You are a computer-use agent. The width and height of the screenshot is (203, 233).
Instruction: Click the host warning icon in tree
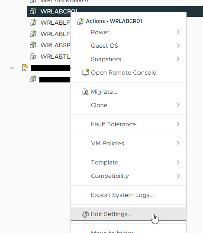pyautogui.click(x=25, y=68)
